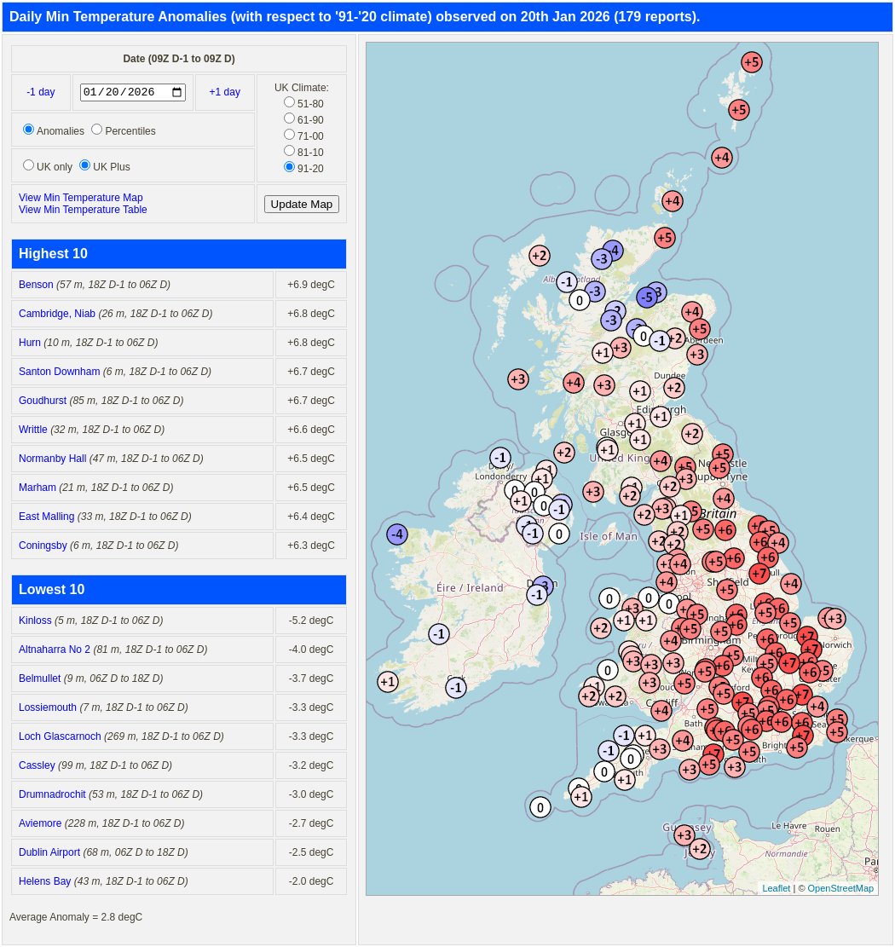The image size is (895, 947).
Task: Select the 81-10 UK climate period
Action: click(289, 150)
